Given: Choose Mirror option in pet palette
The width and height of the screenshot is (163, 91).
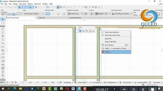Looking at the screenshot, I should click(87, 31).
